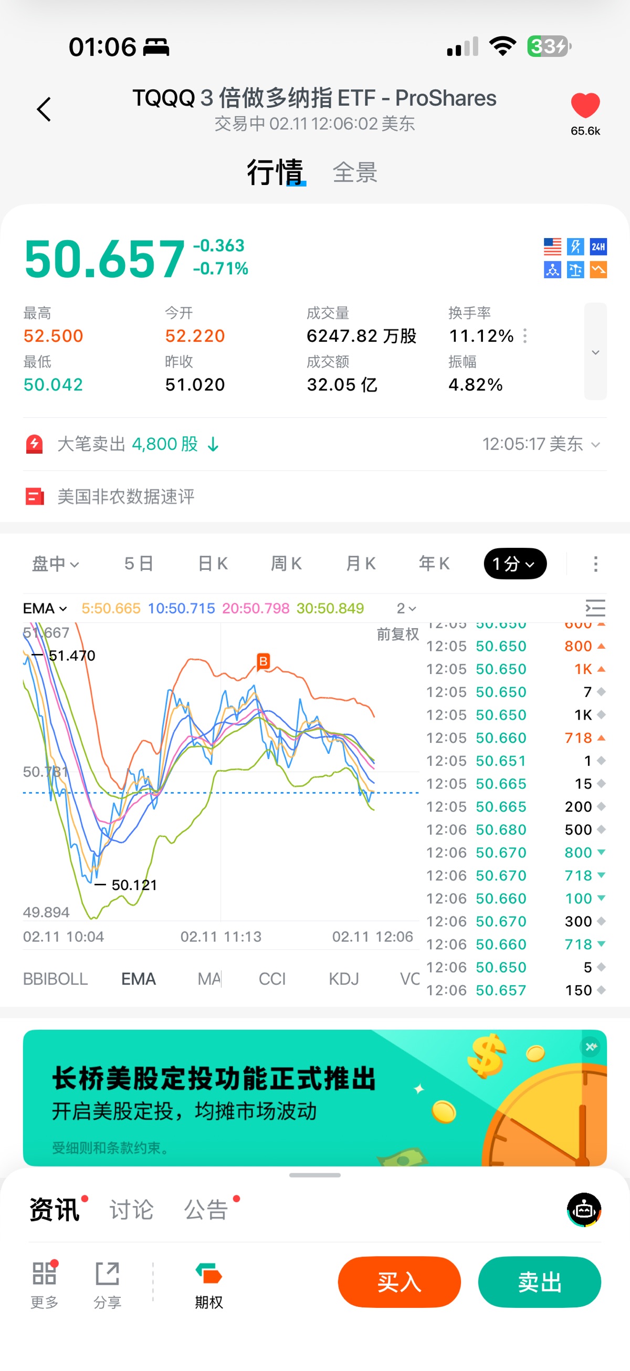Toggle the red heart favorite icon
The height and width of the screenshot is (1371, 630).
pyautogui.click(x=585, y=105)
